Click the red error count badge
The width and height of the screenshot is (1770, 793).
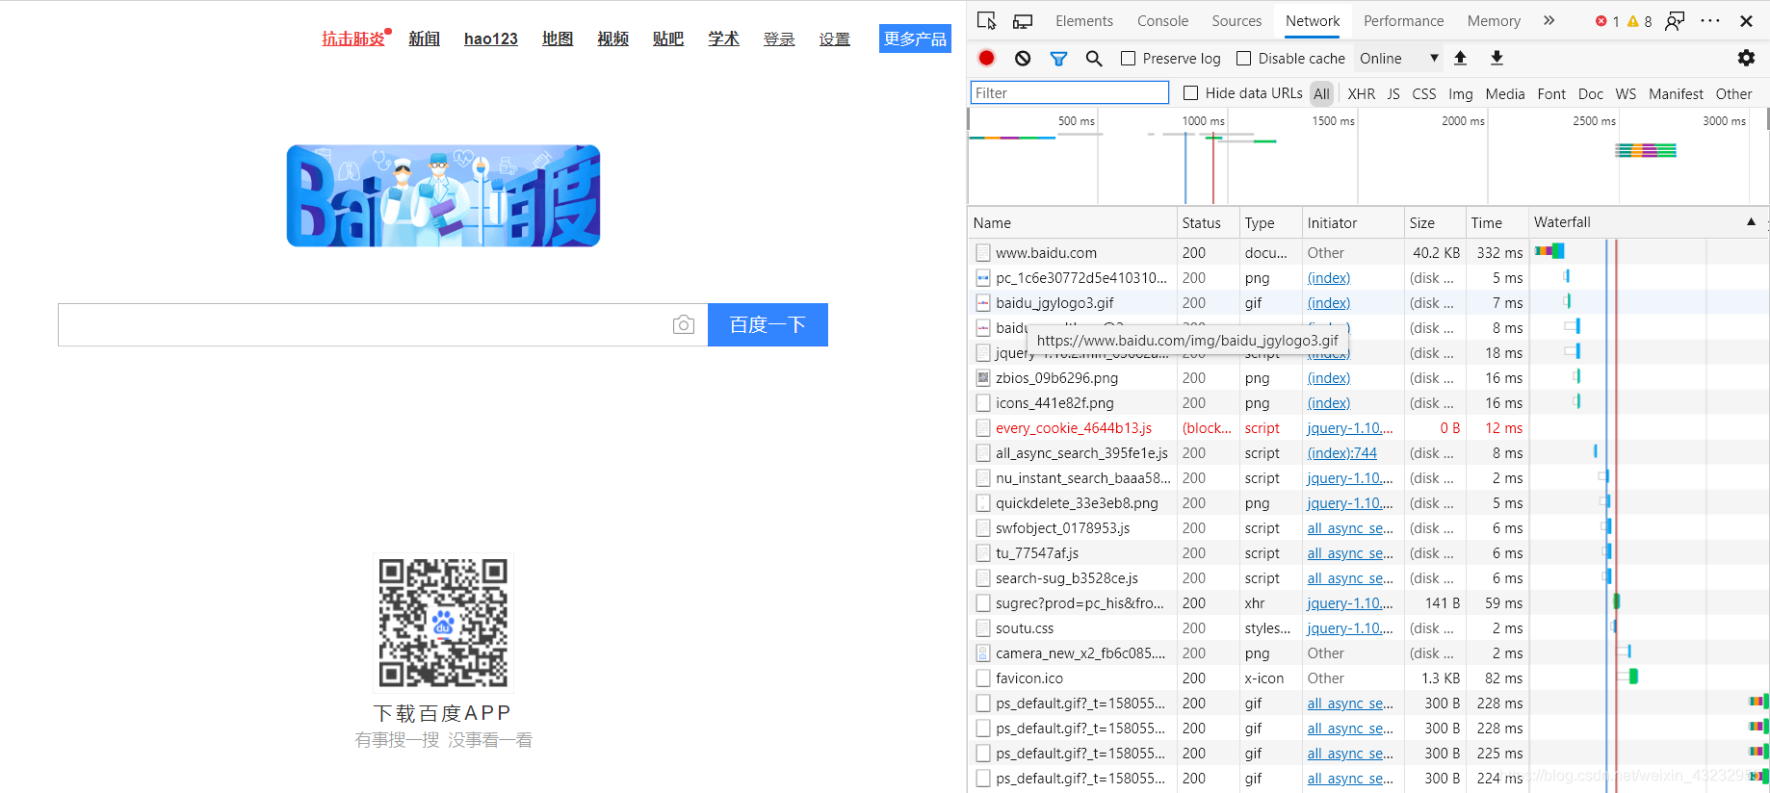[1607, 21]
